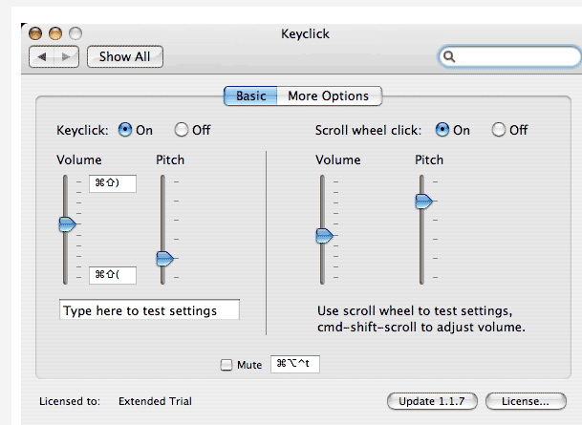Open the More Options tab

pyautogui.click(x=328, y=96)
